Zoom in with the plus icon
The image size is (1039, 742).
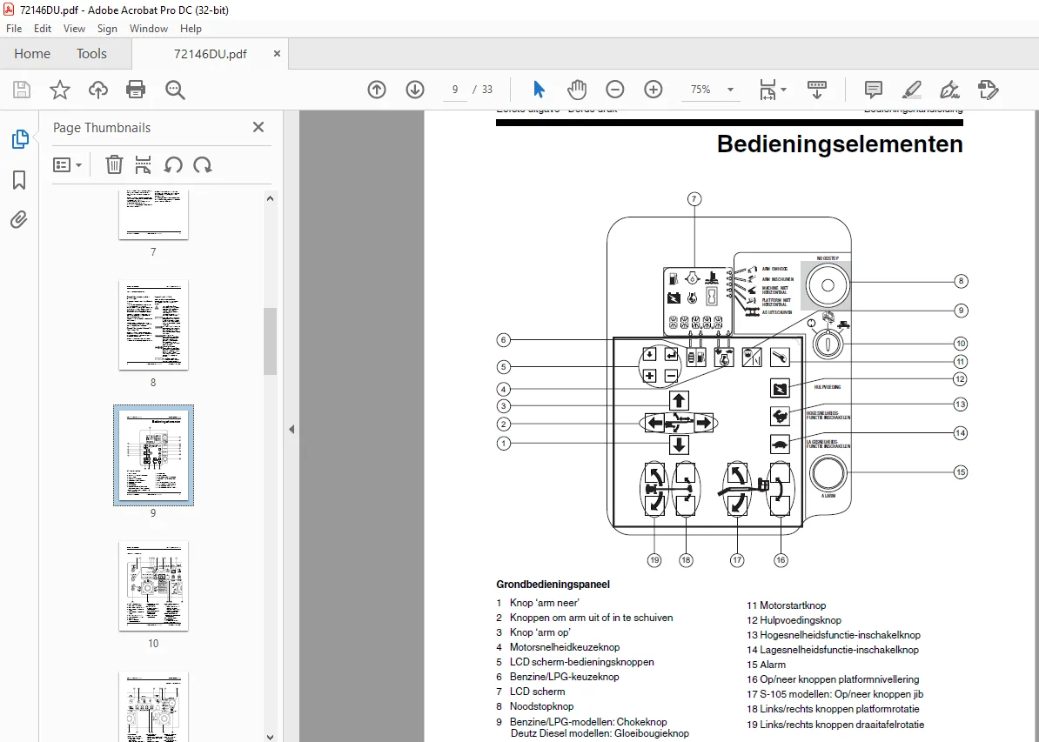coord(654,90)
